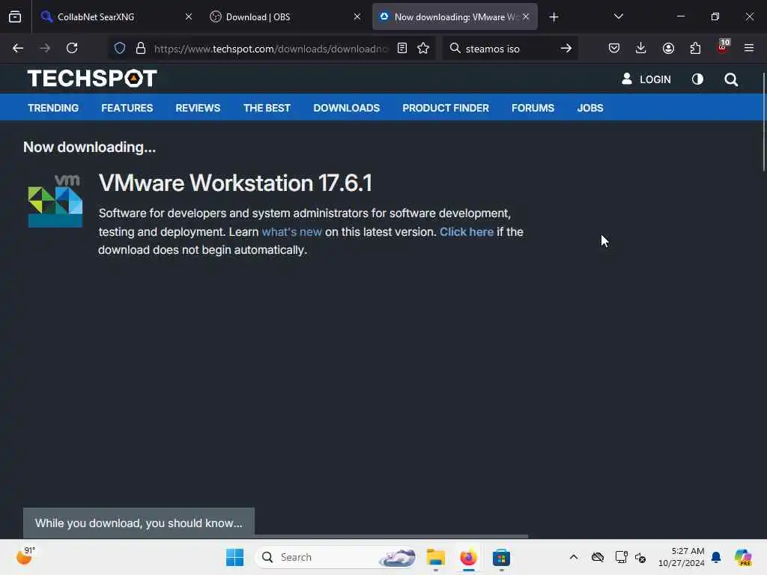Open display/network tray icon
Viewport: 767px width, 575px height.
621,557
